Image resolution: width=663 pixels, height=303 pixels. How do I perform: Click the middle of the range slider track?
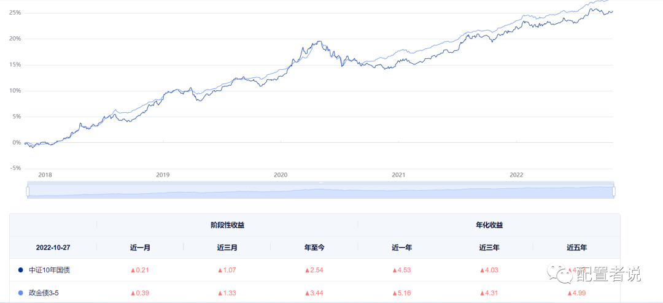click(x=320, y=191)
